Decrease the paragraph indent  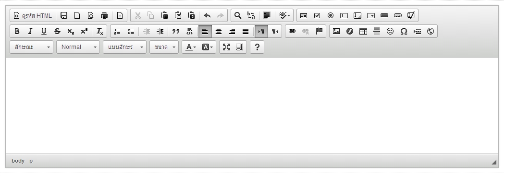[x=147, y=31]
